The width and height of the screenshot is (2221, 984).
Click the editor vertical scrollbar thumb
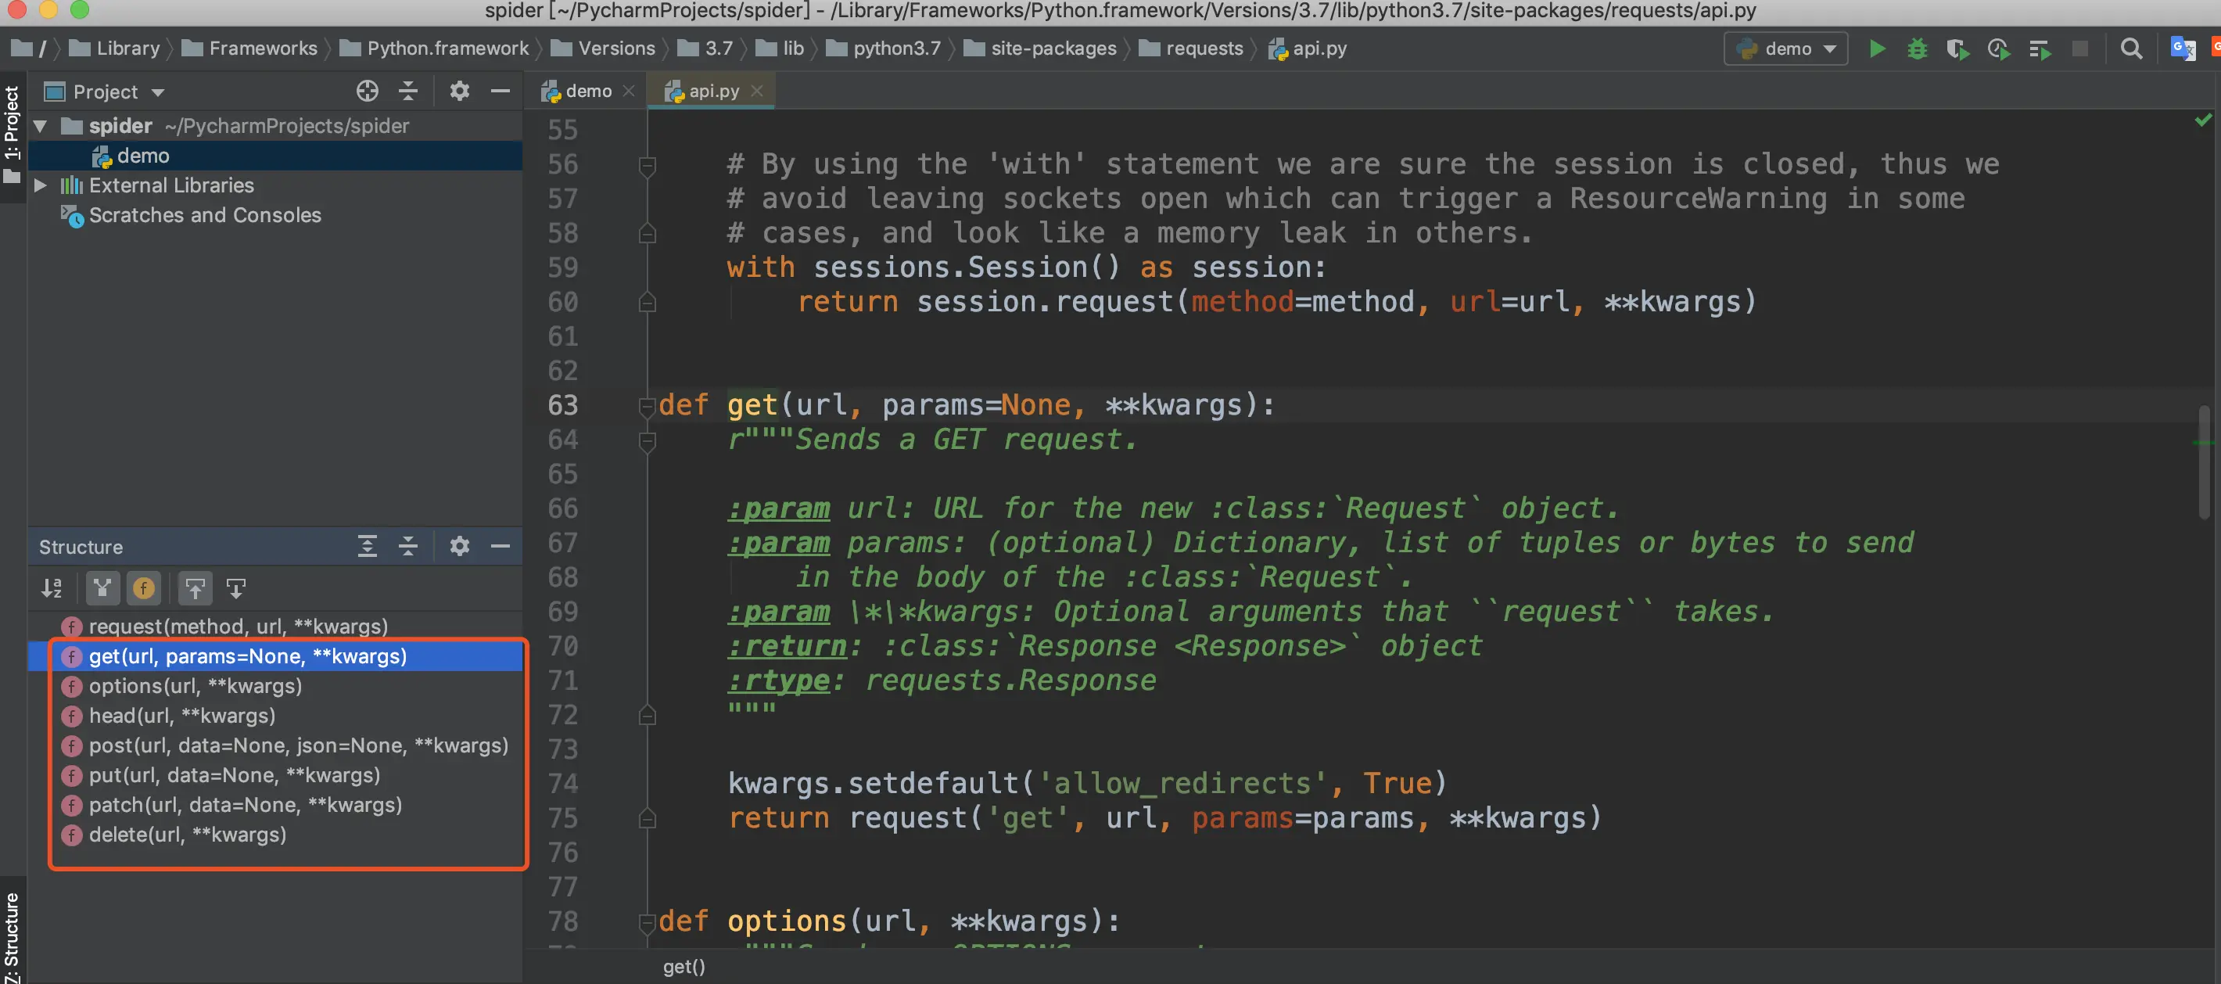[x=2203, y=461]
